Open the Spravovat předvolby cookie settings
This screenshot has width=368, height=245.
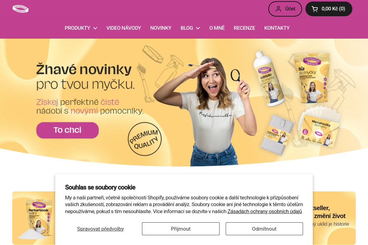click(x=100, y=229)
